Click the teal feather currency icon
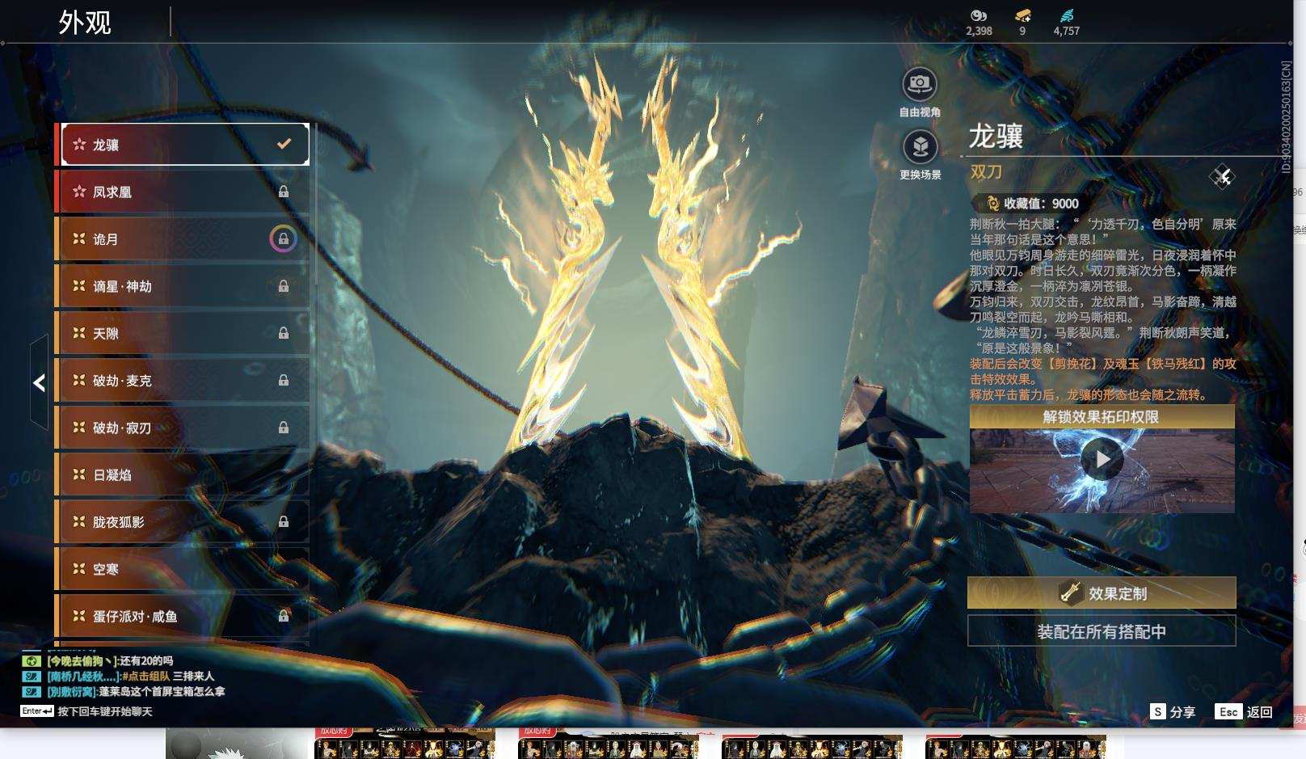 (1066, 15)
